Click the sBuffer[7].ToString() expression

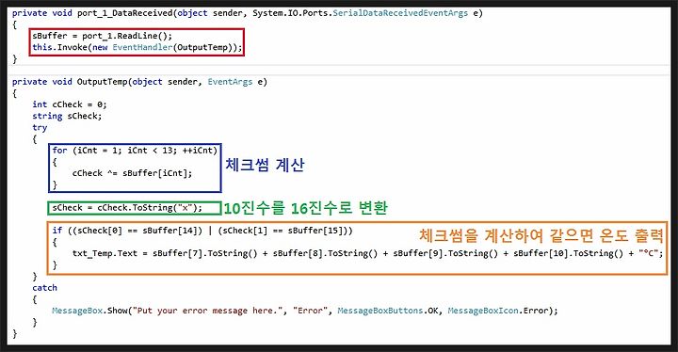205,253
